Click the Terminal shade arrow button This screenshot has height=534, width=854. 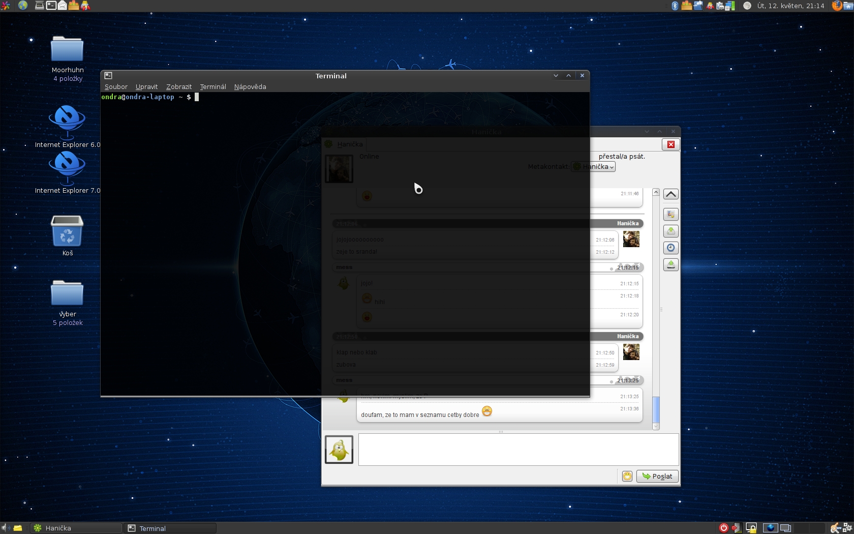pyautogui.click(x=556, y=75)
